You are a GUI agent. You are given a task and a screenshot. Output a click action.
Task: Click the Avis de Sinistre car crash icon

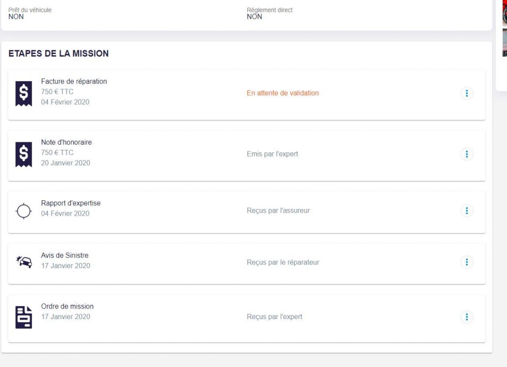(x=24, y=261)
